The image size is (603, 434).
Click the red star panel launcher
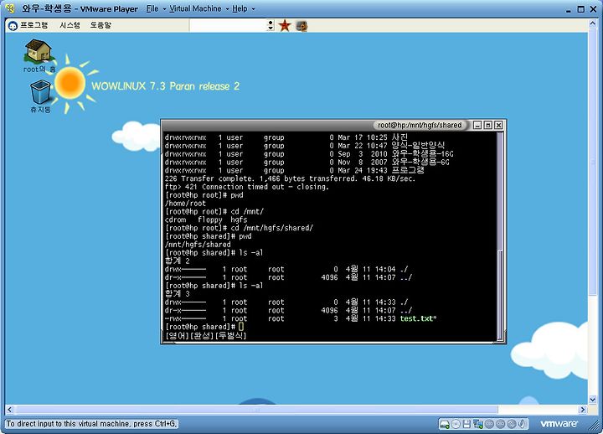pos(285,26)
